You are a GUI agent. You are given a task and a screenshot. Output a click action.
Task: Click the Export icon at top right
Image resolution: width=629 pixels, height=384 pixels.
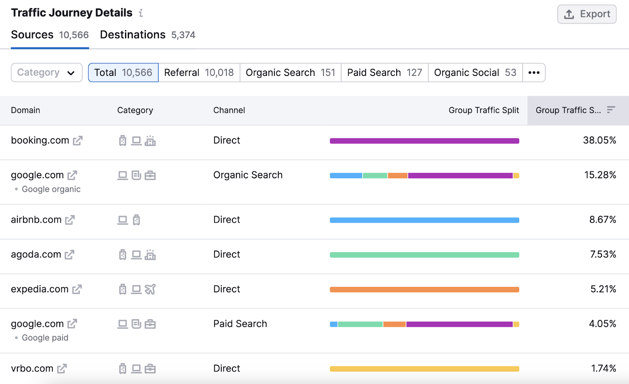point(568,14)
